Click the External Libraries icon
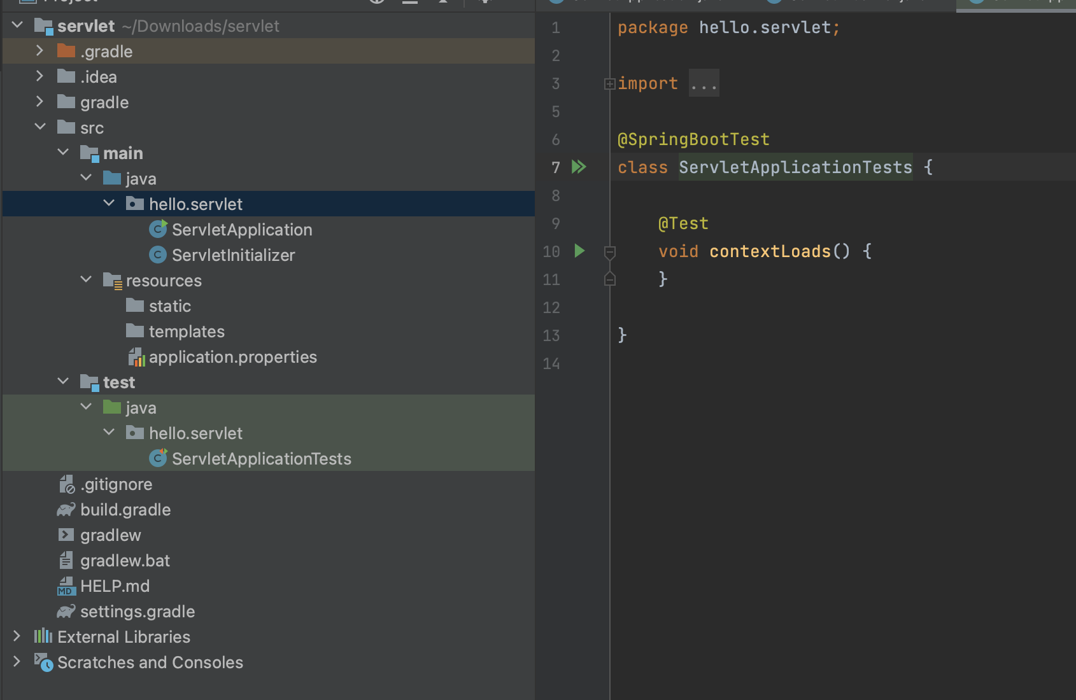1076x700 pixels. (x=43, y=636)
